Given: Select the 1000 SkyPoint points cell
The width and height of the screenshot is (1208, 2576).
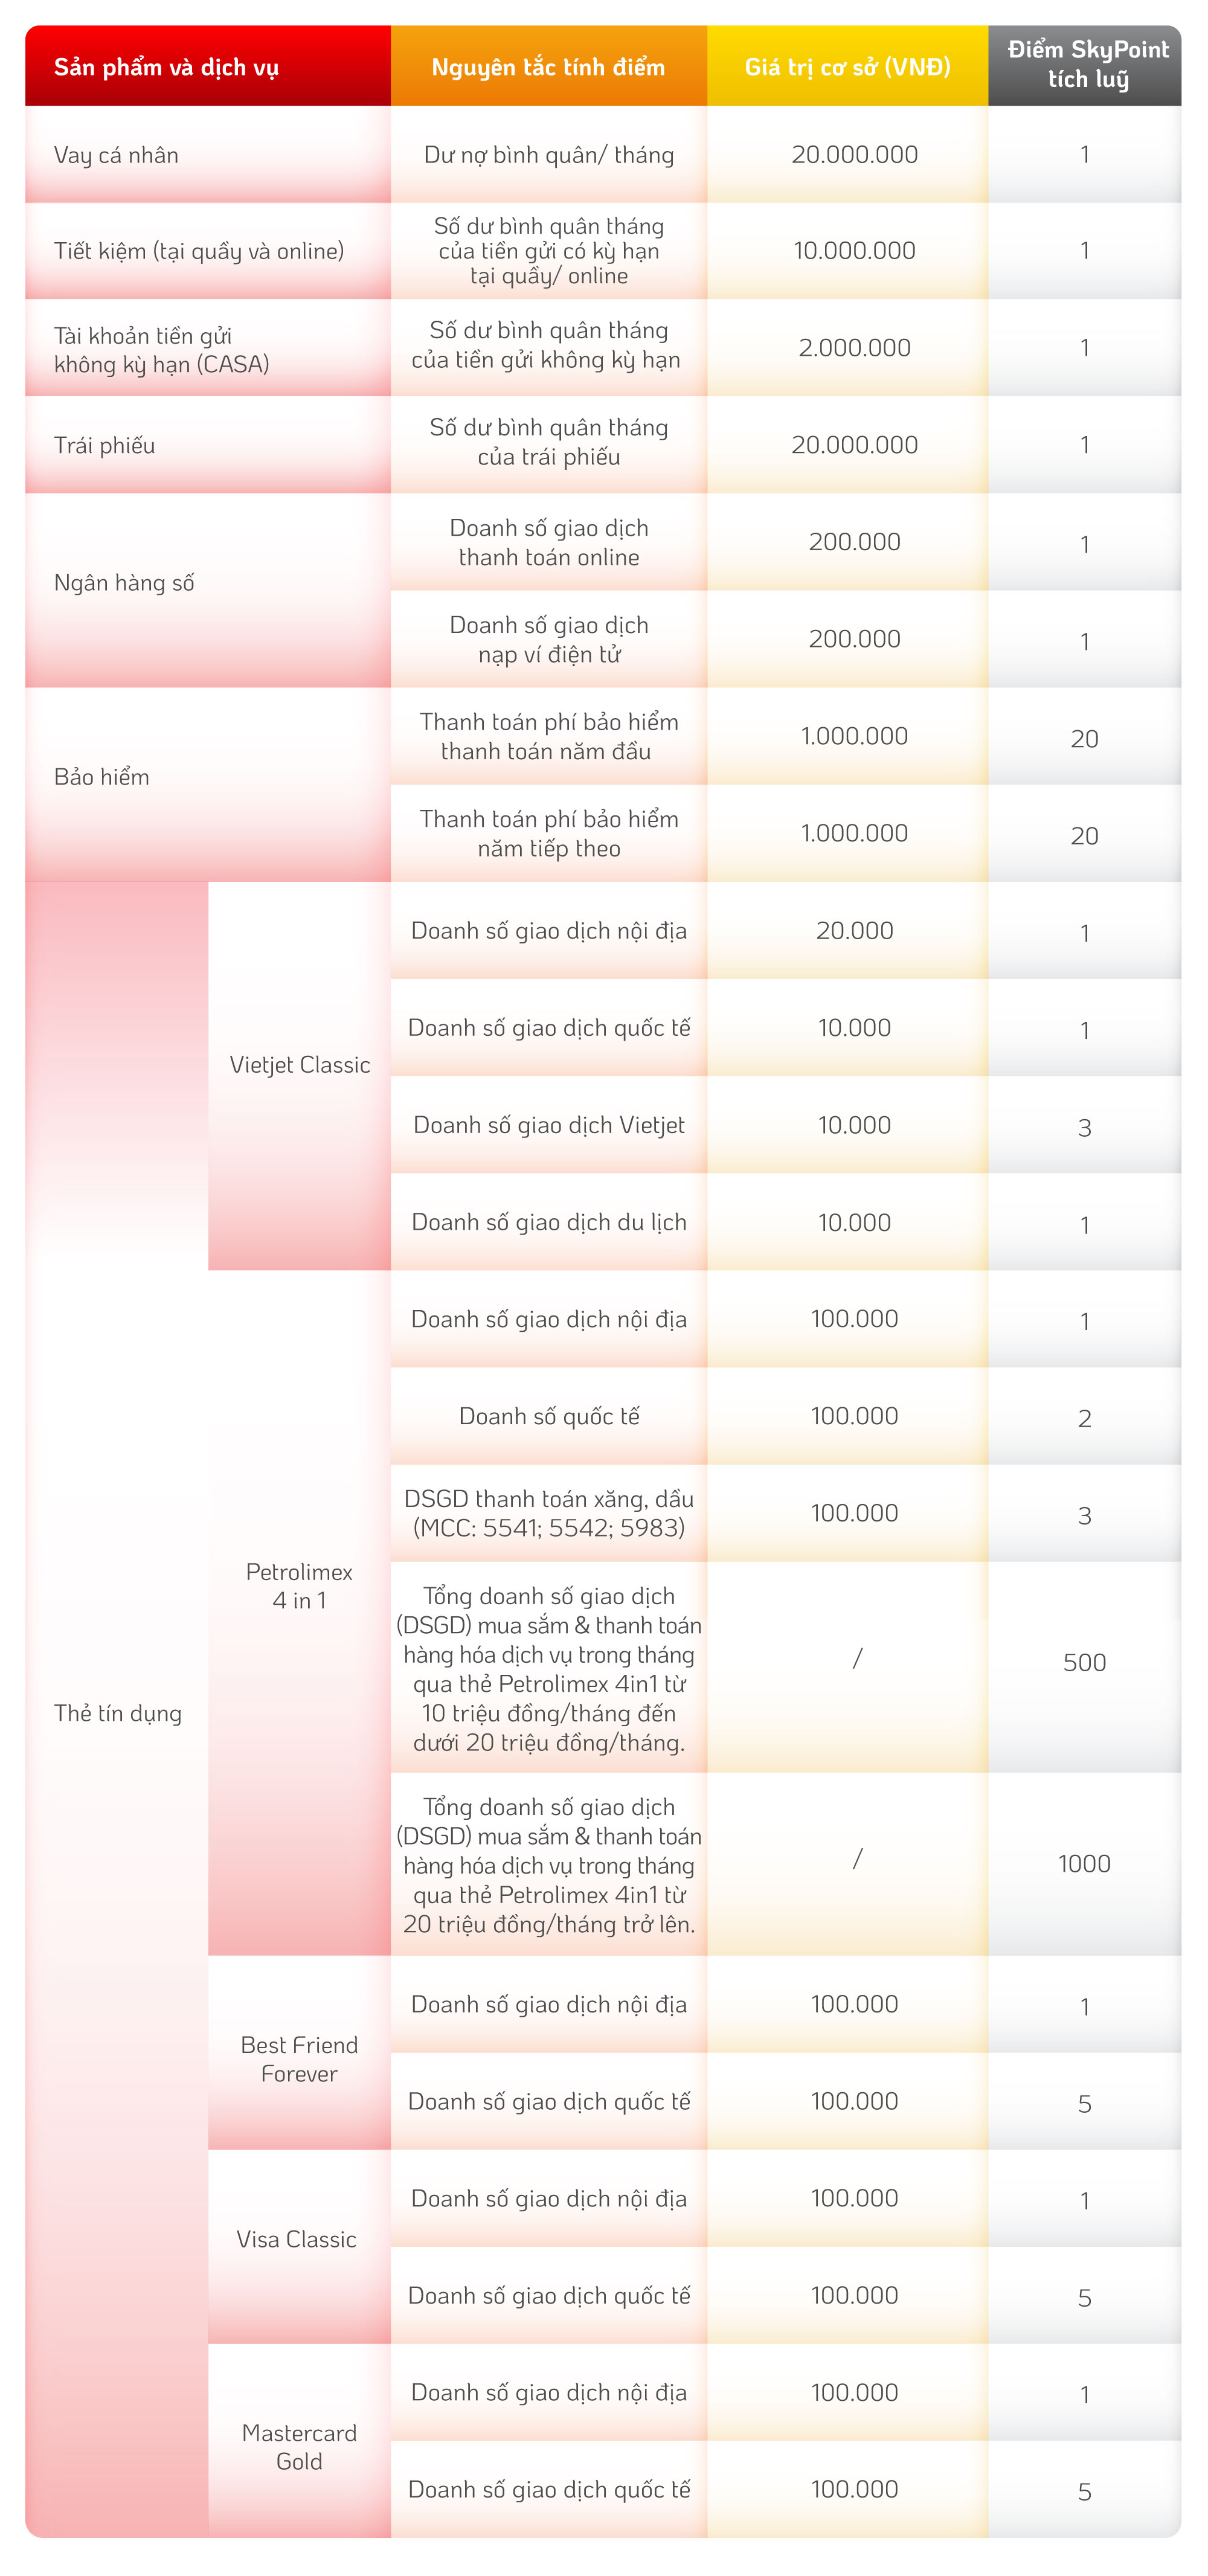Looking at the screenshot, I should click(x=1084, y=1863).
